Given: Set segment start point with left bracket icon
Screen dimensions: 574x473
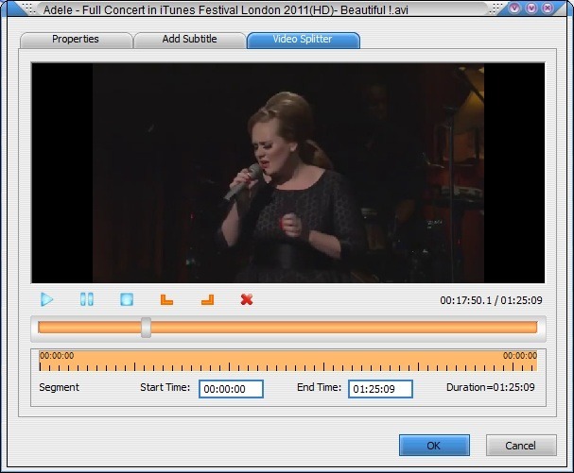Looking at the screenshot, I should [166, 299].
